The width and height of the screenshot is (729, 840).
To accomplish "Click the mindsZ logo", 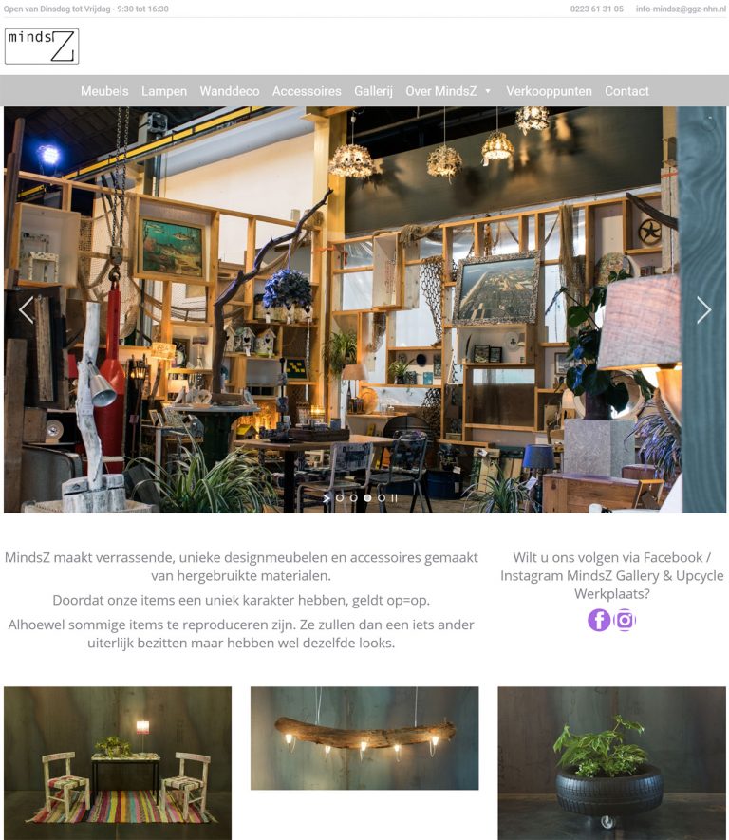I will pyautogui.click(x=42, y=47).
